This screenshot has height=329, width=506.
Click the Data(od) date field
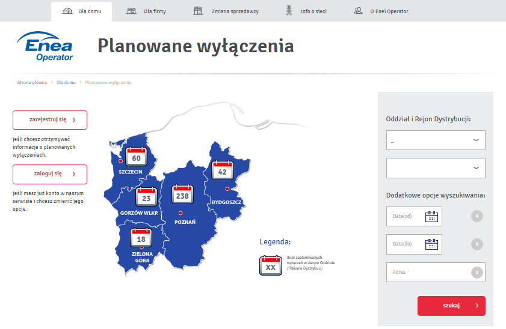(414, 216)
